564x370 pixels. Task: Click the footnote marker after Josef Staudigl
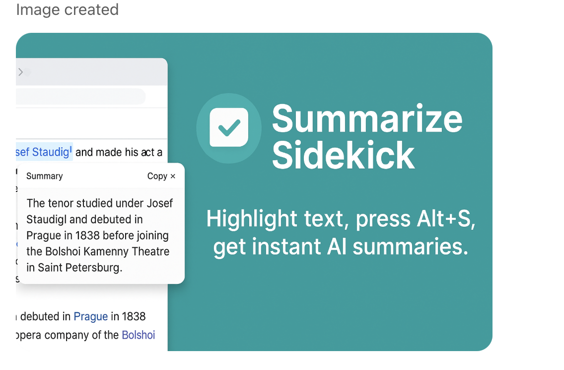(70, 149)
